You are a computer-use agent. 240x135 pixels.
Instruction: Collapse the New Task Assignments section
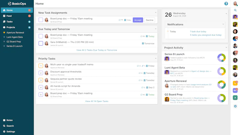(155, 13)
